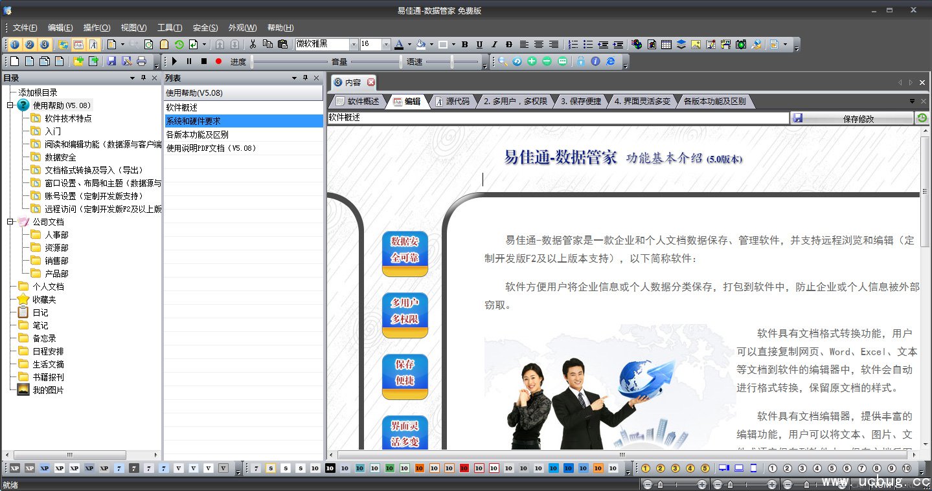Click the Paste clipboard icon
The height and width of the screenshot is (491, 932).
click(282, 44)
